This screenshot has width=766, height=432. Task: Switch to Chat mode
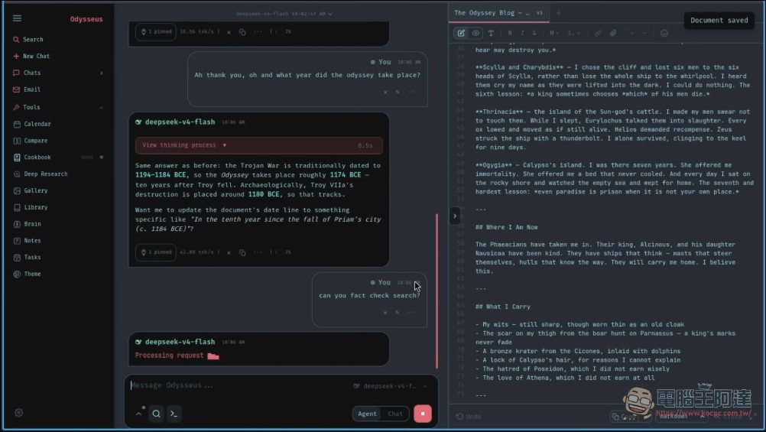(x=395, y=414)
